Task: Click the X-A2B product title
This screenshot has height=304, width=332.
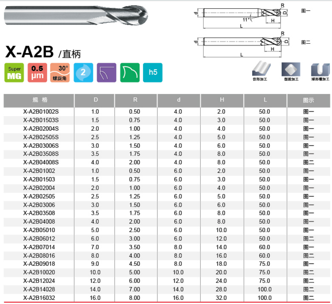Action: 30,52
